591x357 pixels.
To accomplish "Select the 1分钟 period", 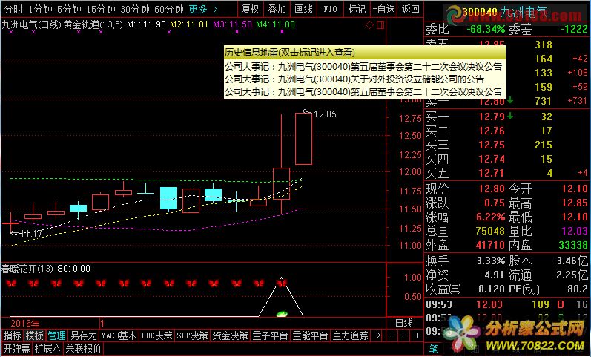I will click(x=40, y=9).
